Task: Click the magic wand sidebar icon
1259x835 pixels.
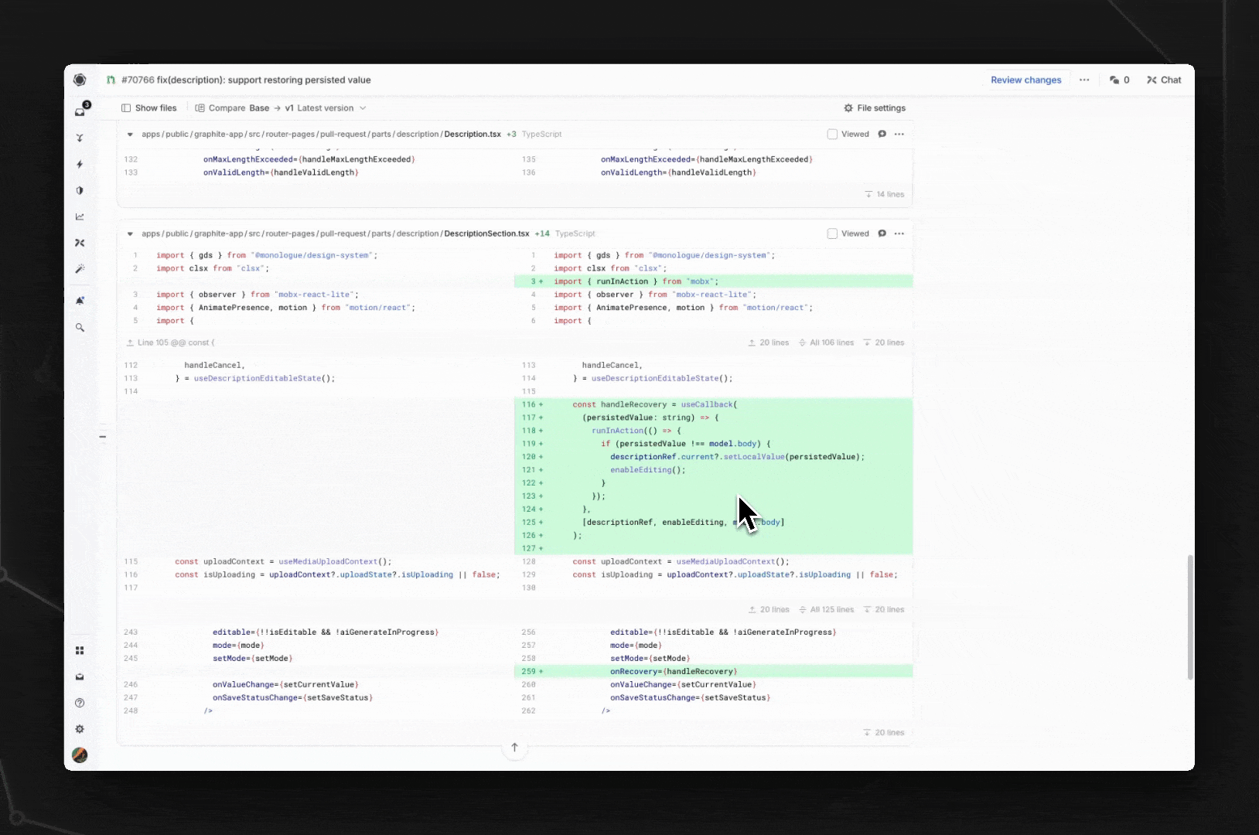Action: (80, 269)
